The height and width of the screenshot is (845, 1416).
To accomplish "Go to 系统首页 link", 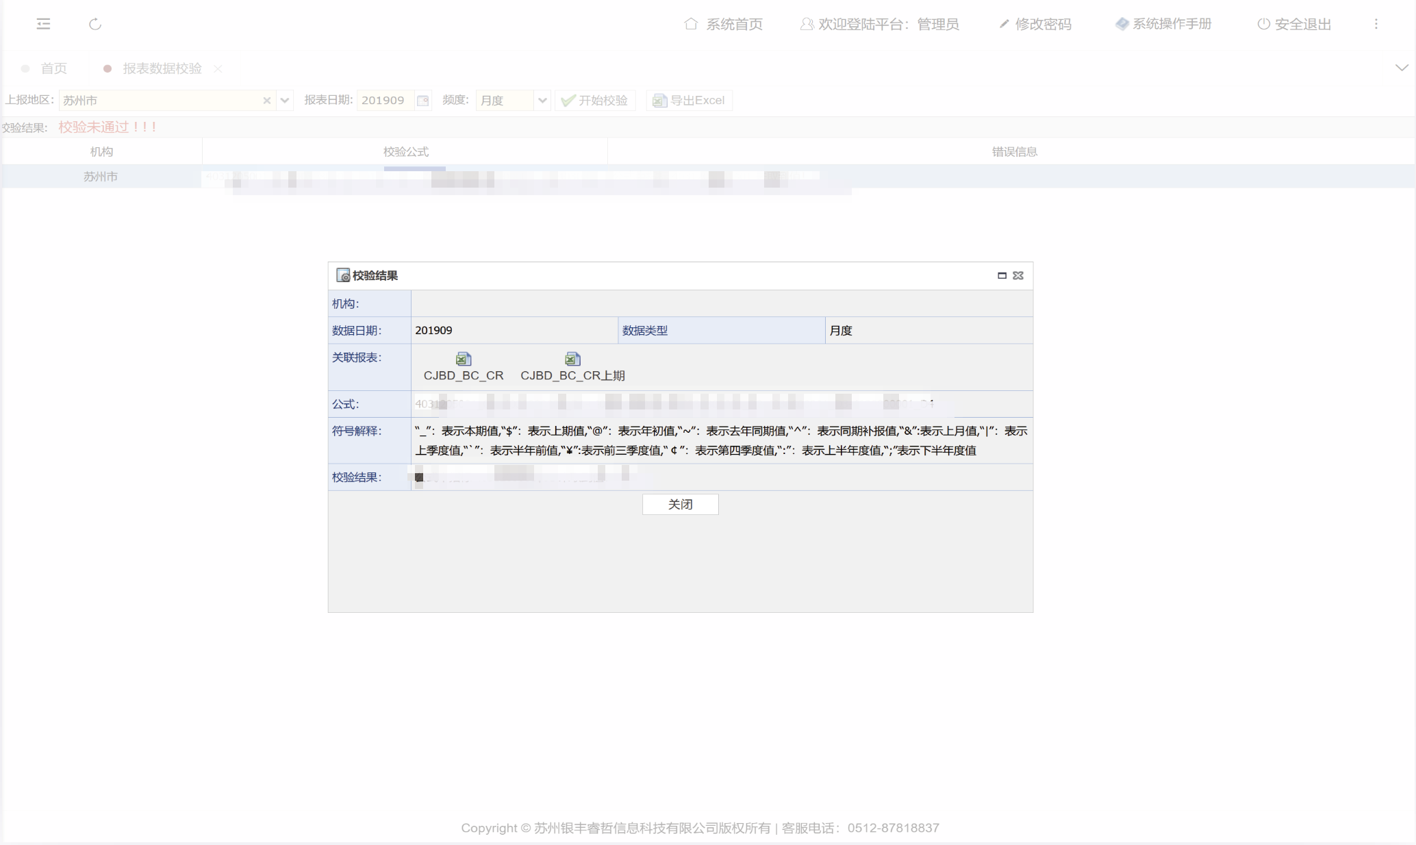I will [x=724, y=24].
